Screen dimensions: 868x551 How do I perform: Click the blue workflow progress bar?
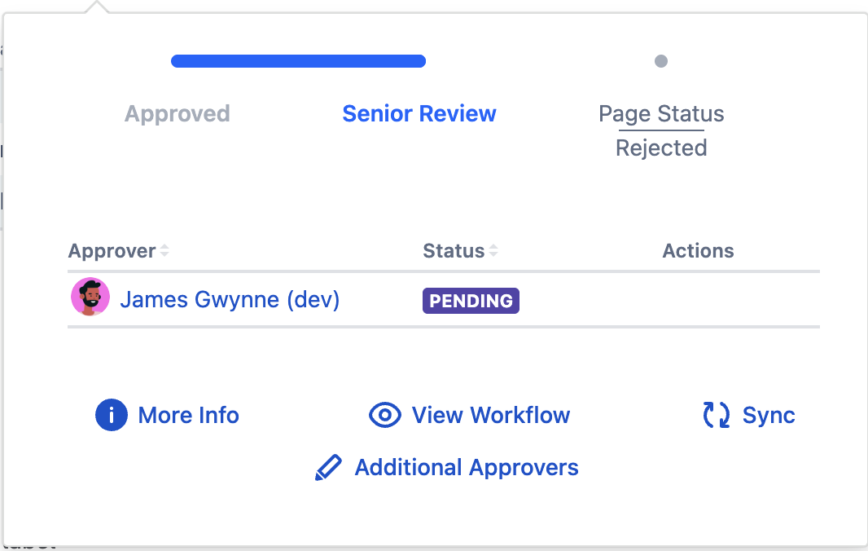pos(298,61)
